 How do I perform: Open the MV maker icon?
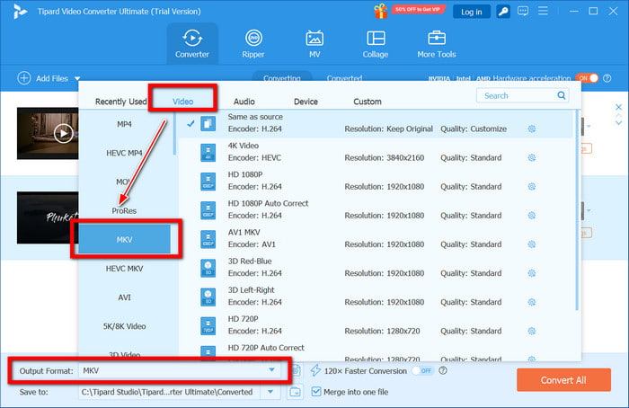click(x=314, y=43)
